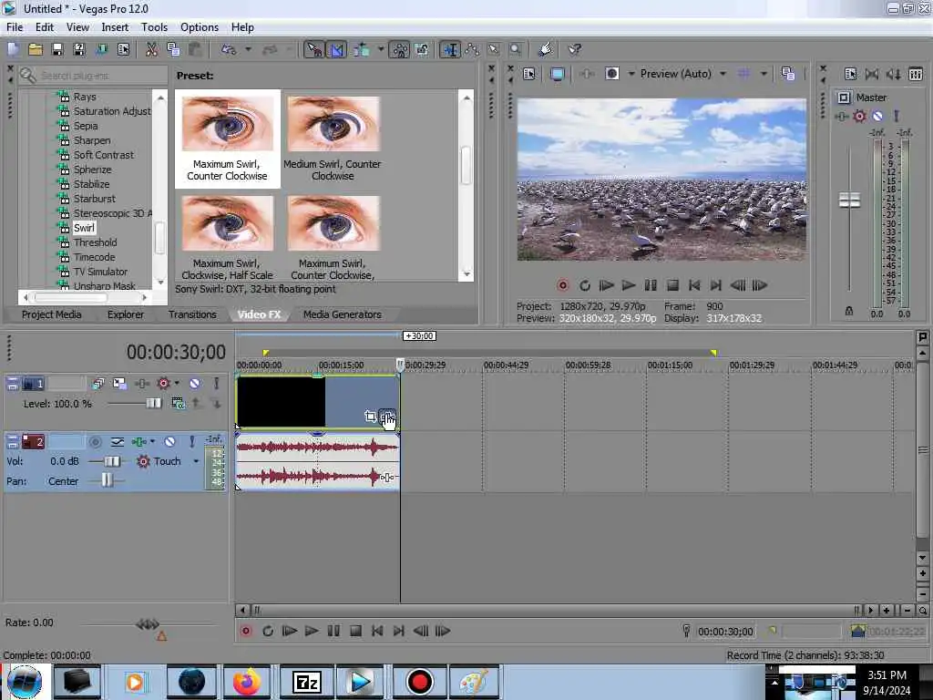Open track 2 FX dropdown arrow
Viewport: 933px width, 700px height.
click(152, 442)
